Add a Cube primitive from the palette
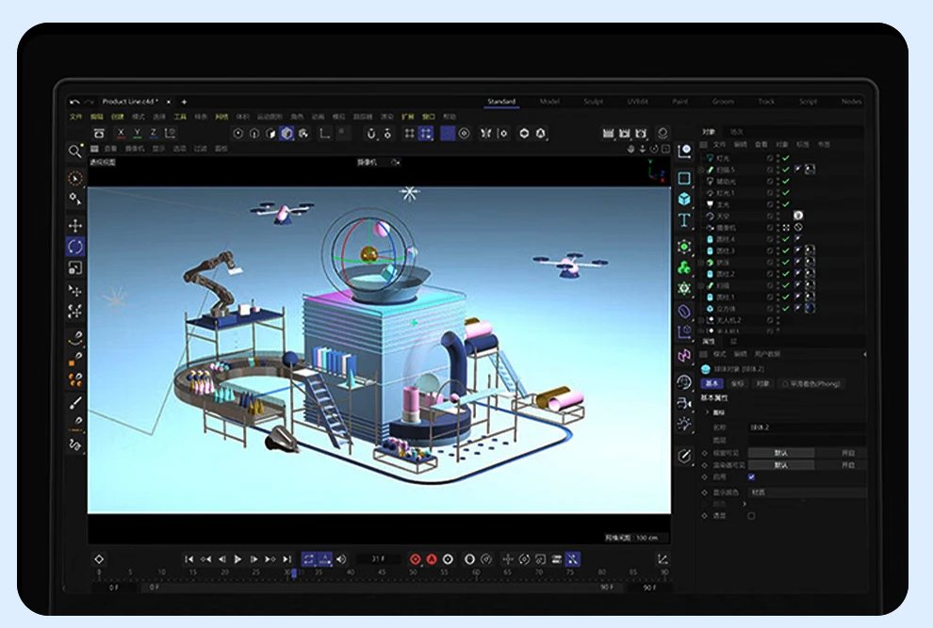 click(x=684, y=199)
